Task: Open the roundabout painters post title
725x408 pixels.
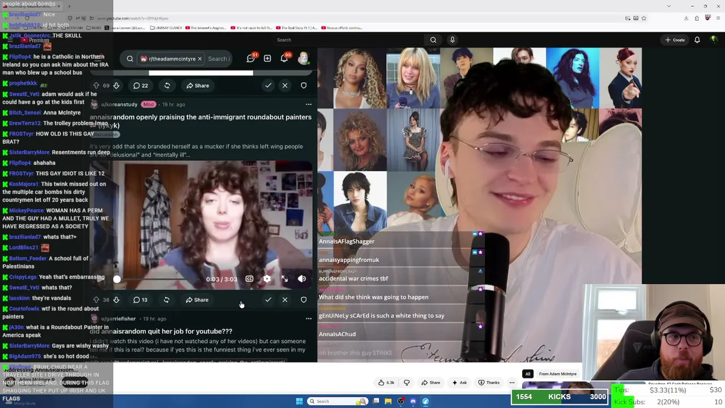Action: (201, 121)
